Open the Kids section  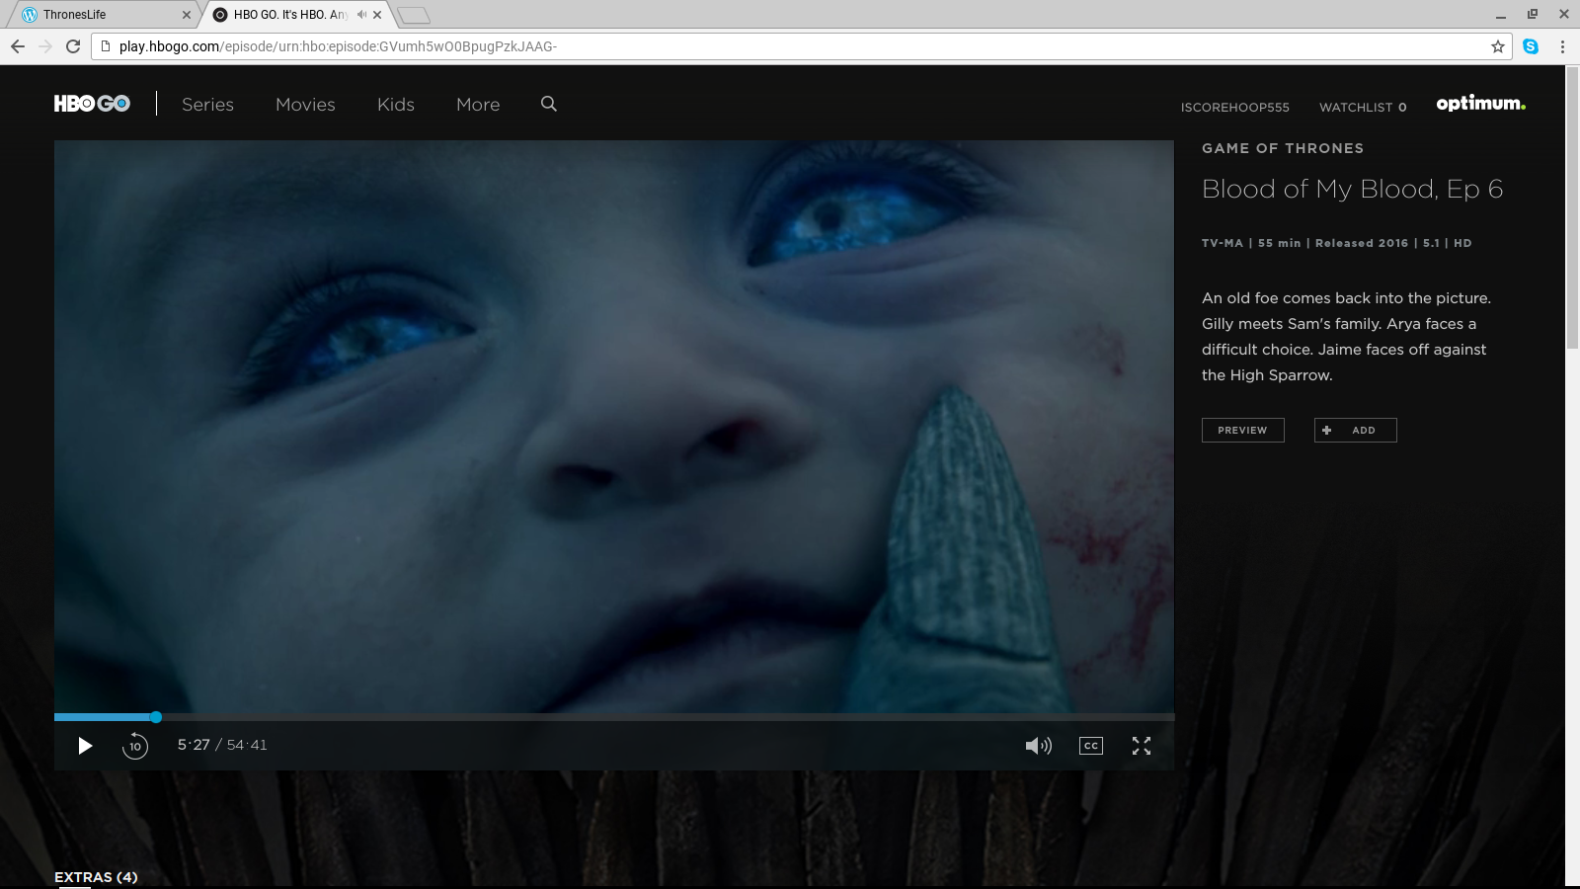[395, 105]
